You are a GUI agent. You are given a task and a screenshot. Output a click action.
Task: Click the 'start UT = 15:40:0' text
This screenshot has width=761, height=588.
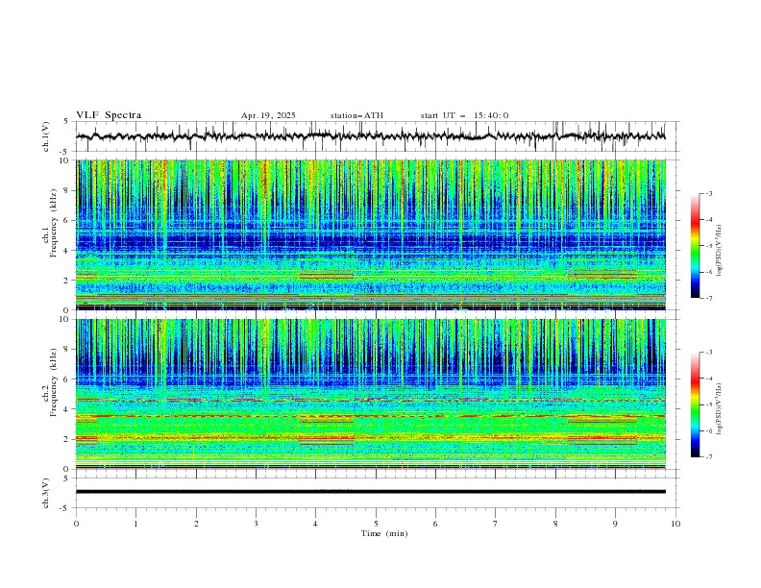(x=464, y=115)
